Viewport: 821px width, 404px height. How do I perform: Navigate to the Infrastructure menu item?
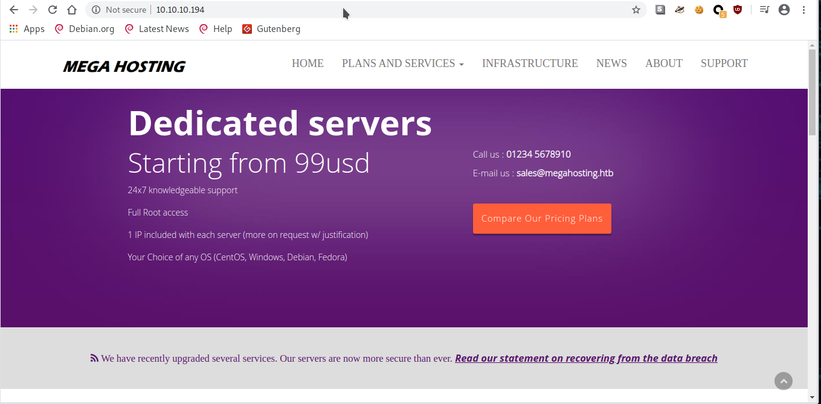(530, 63)
